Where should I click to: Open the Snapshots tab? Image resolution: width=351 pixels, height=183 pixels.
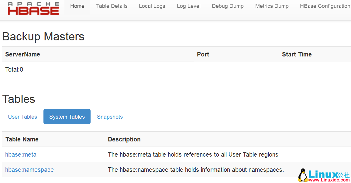pyautogui.click(x=110, y=117)
